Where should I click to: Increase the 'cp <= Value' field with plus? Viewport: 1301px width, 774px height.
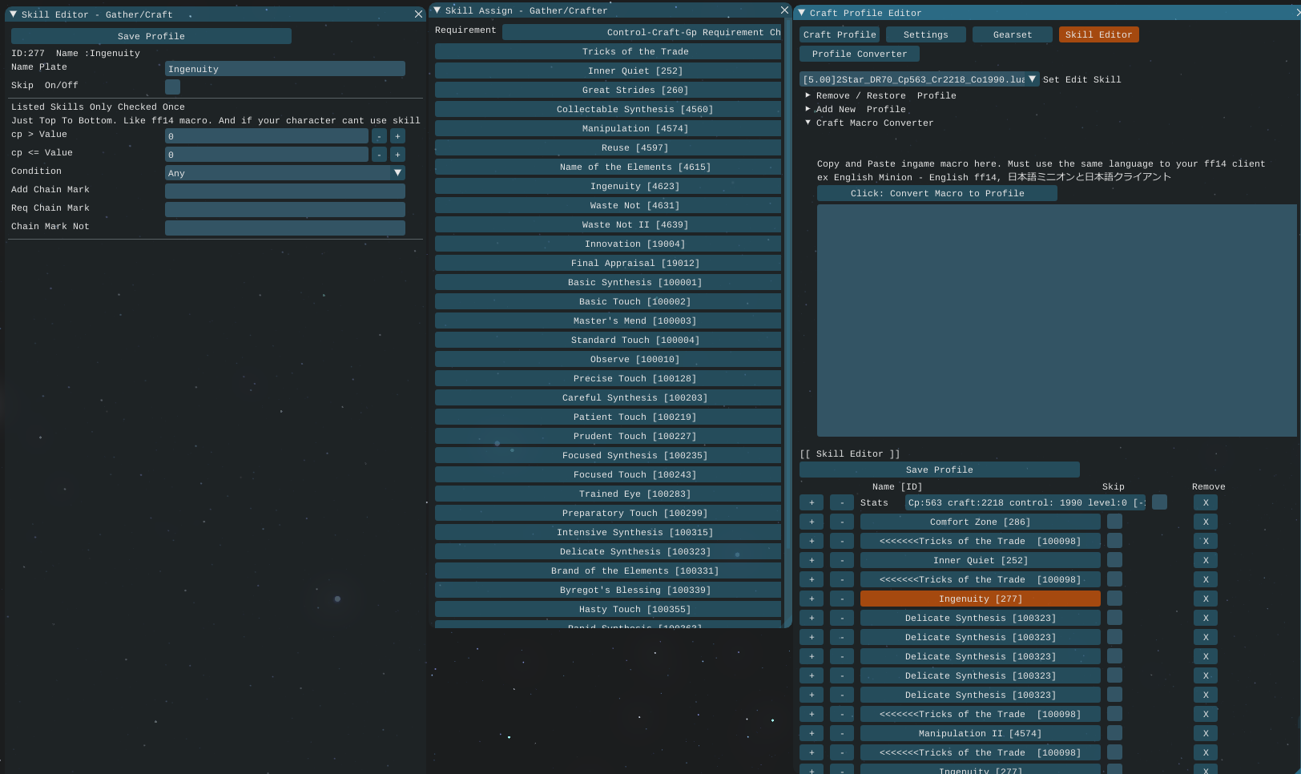(x=397, y=155)
